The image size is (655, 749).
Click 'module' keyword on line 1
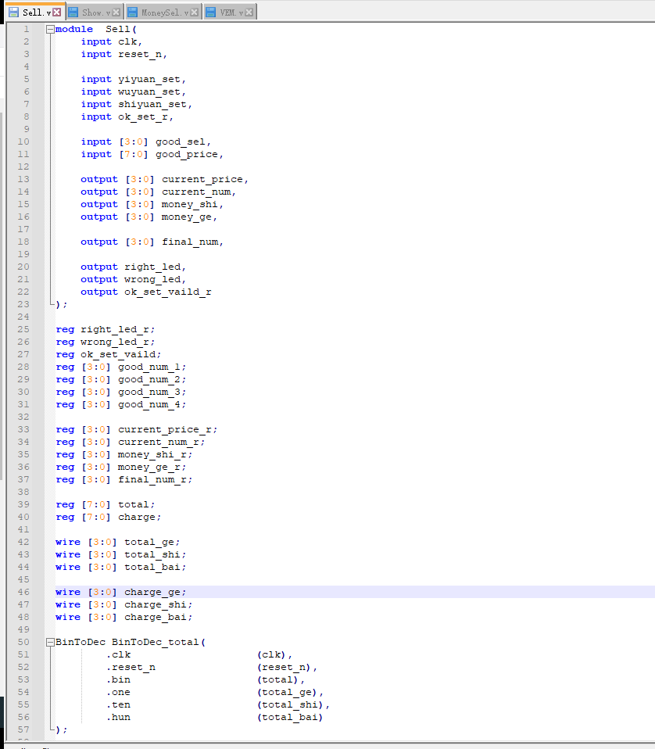pos(74,29)
